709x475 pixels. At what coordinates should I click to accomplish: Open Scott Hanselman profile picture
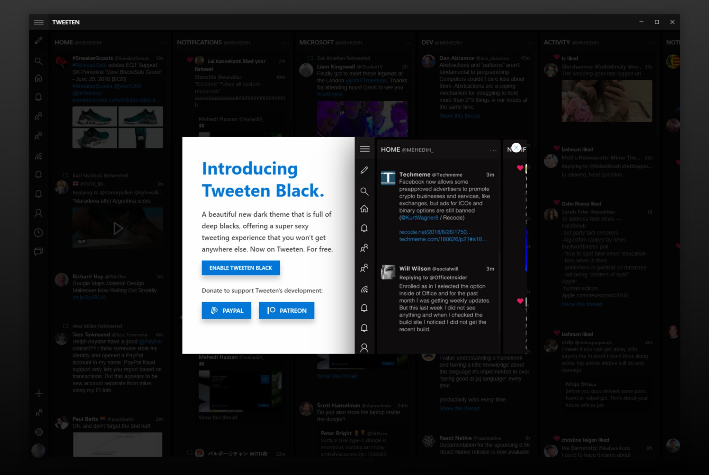point(306,409)
